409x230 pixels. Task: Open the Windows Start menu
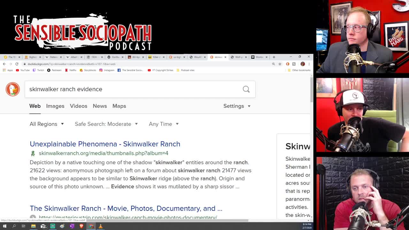[x=4, y=226]
